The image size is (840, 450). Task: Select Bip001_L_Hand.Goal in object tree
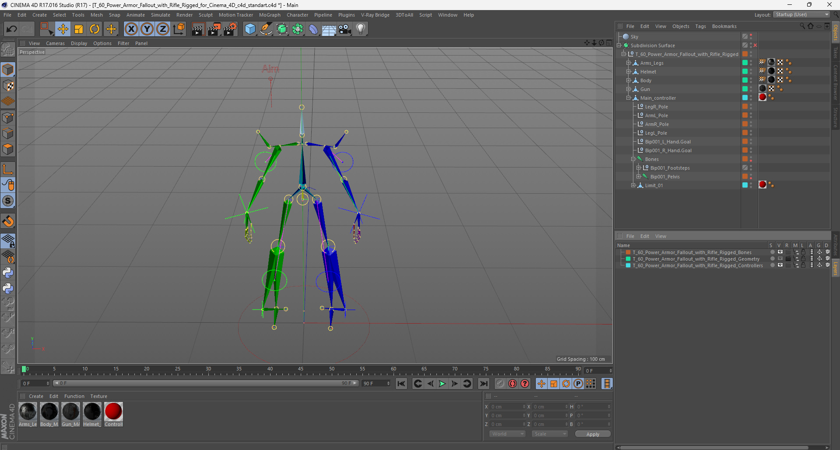[x=668, y=142]
